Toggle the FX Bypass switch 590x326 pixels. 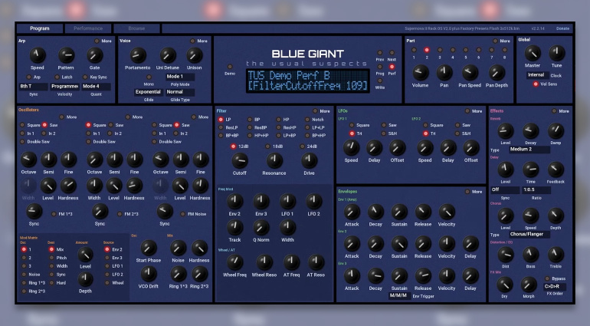(x=547, y=278)
